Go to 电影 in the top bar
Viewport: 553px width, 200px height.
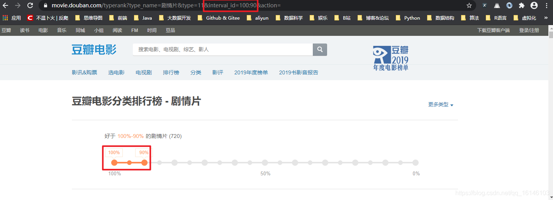point(43,30)
